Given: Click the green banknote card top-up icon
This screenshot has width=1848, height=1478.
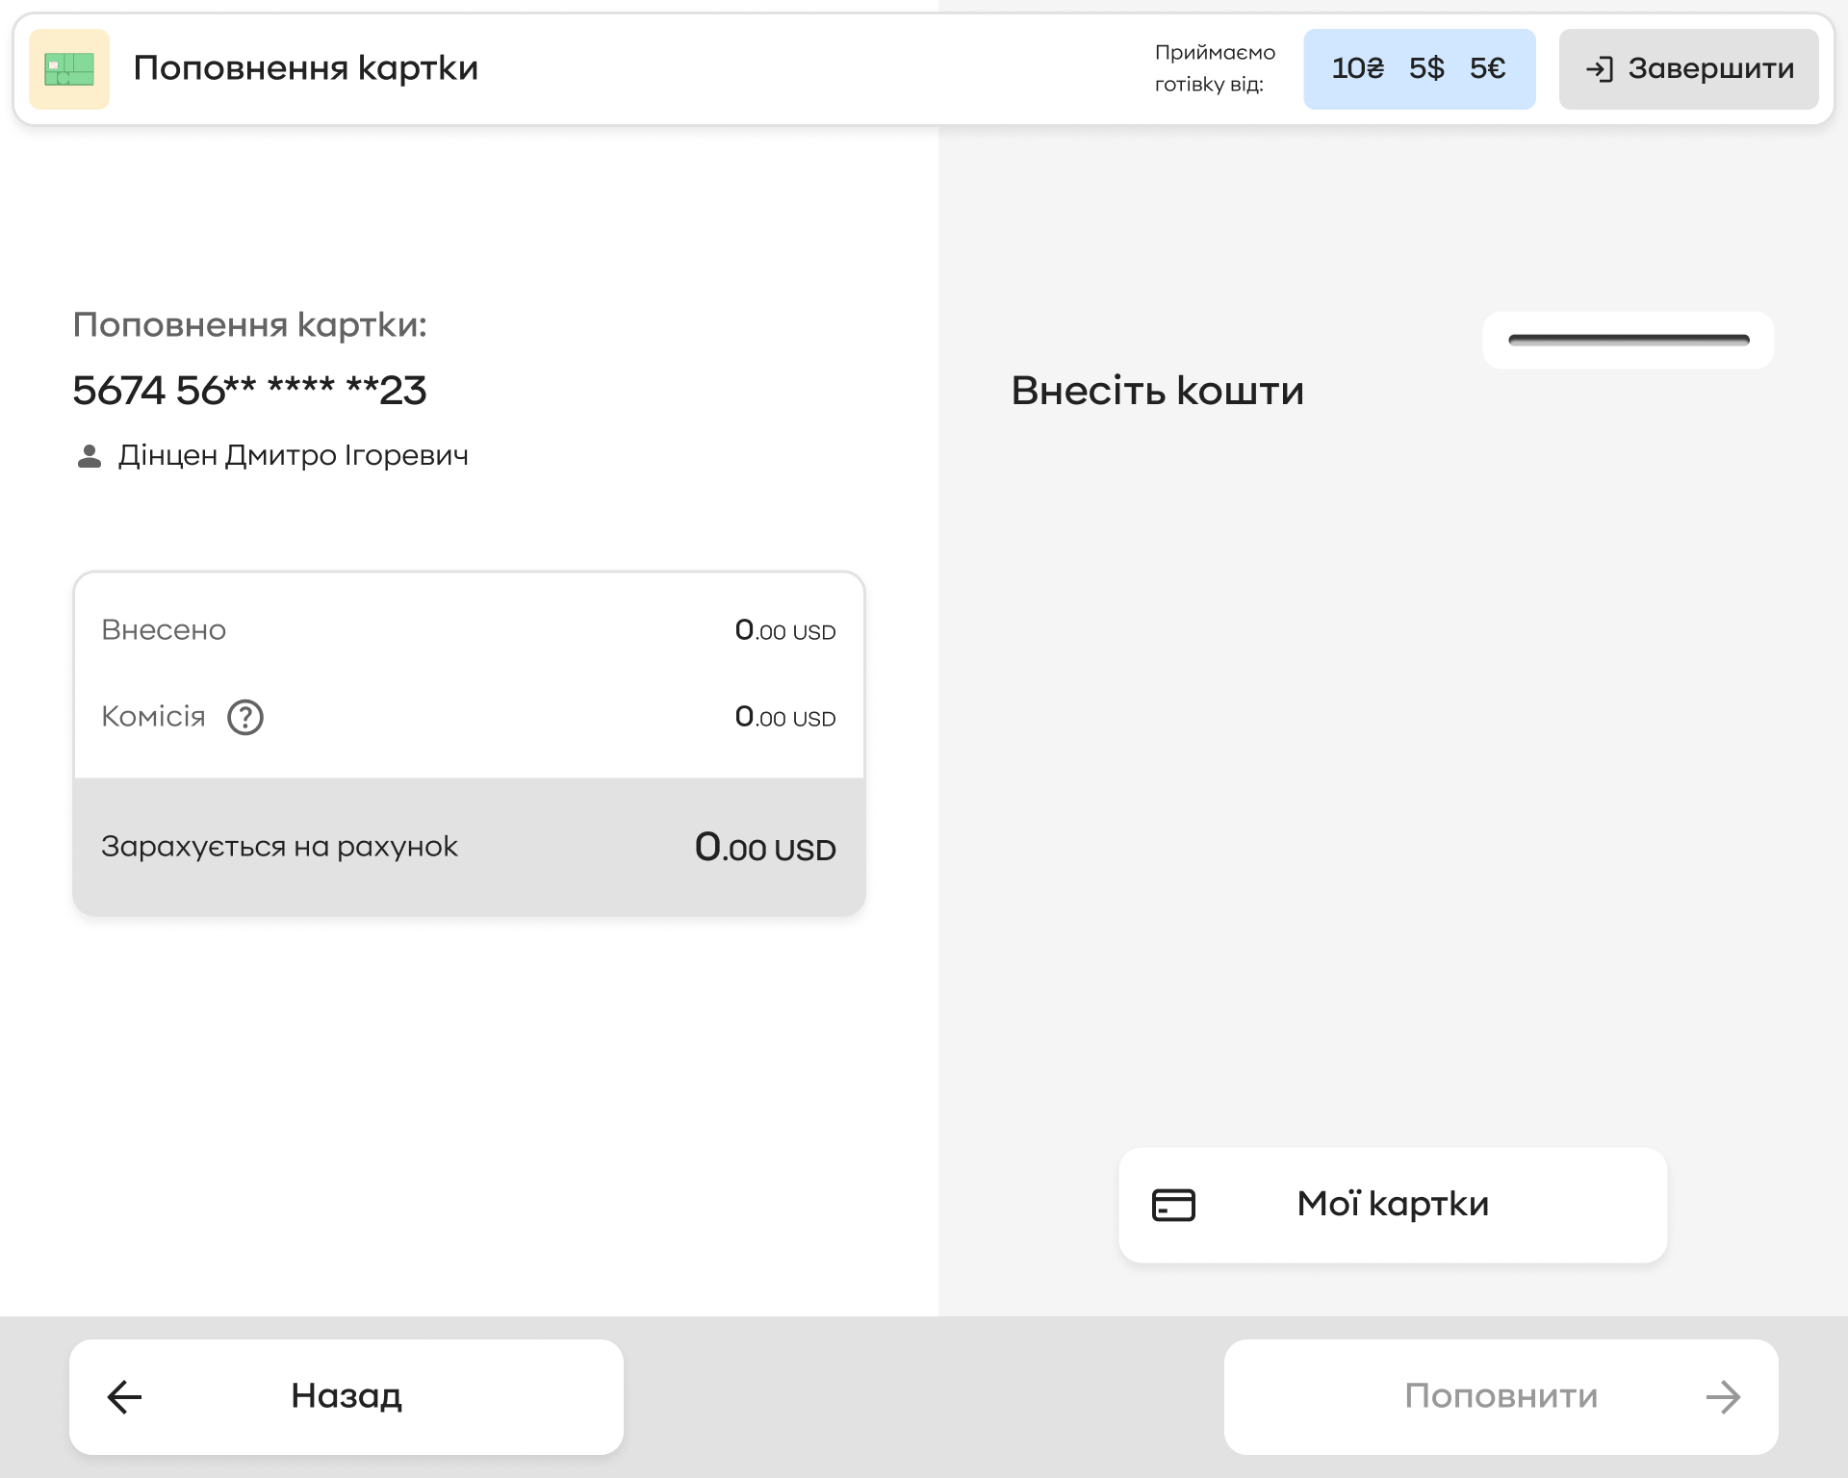Looking at the screenshot, I should tap(69, 69).
